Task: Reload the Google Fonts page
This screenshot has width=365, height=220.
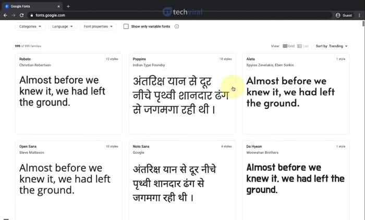Action: tap(22, 15)
